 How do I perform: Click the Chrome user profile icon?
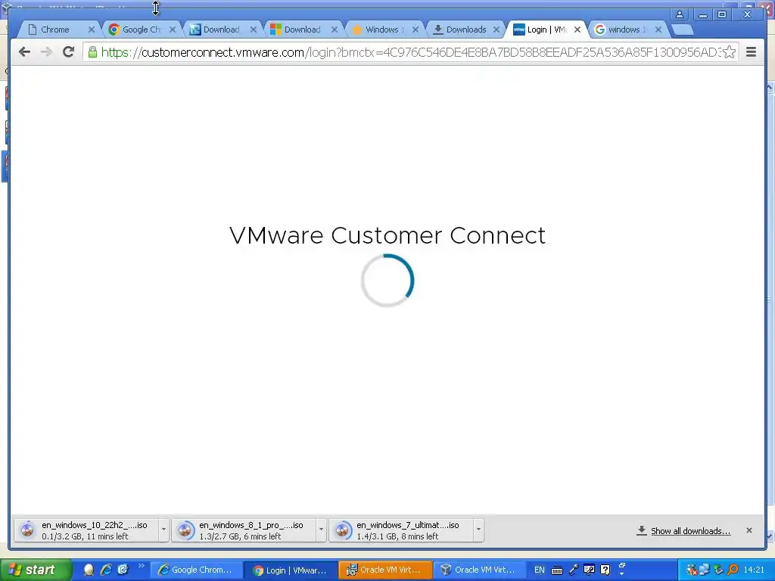coord(680,14)
